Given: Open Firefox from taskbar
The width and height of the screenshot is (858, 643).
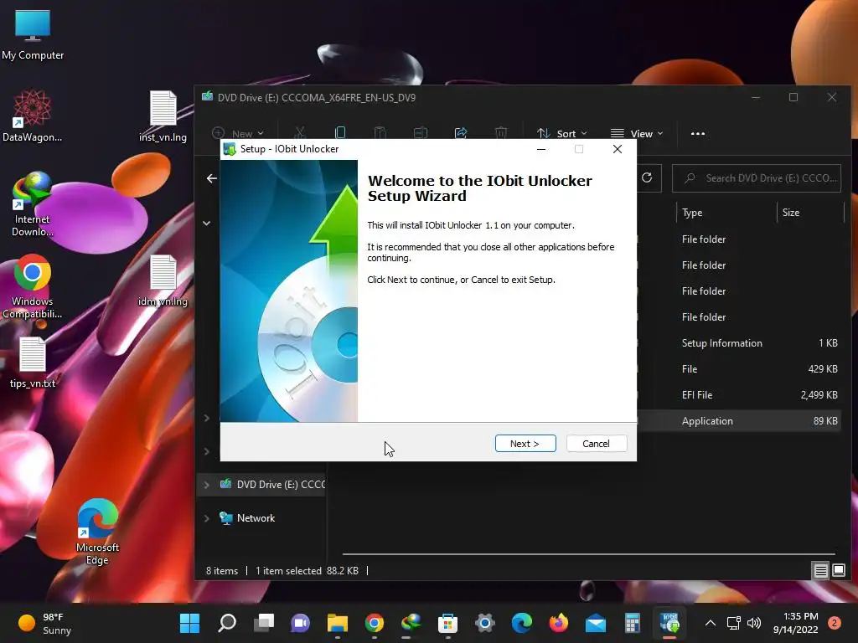Looking at the screenshot, I should (x=558, y=623).
